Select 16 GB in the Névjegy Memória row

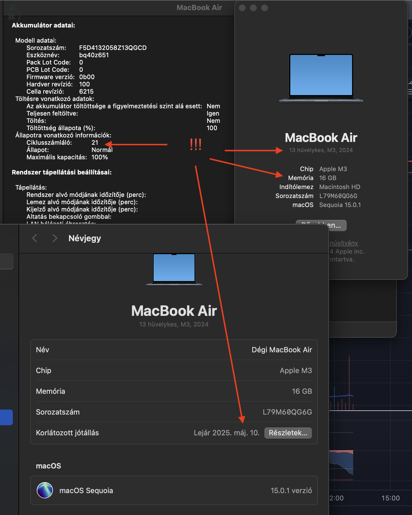(302, 391)
